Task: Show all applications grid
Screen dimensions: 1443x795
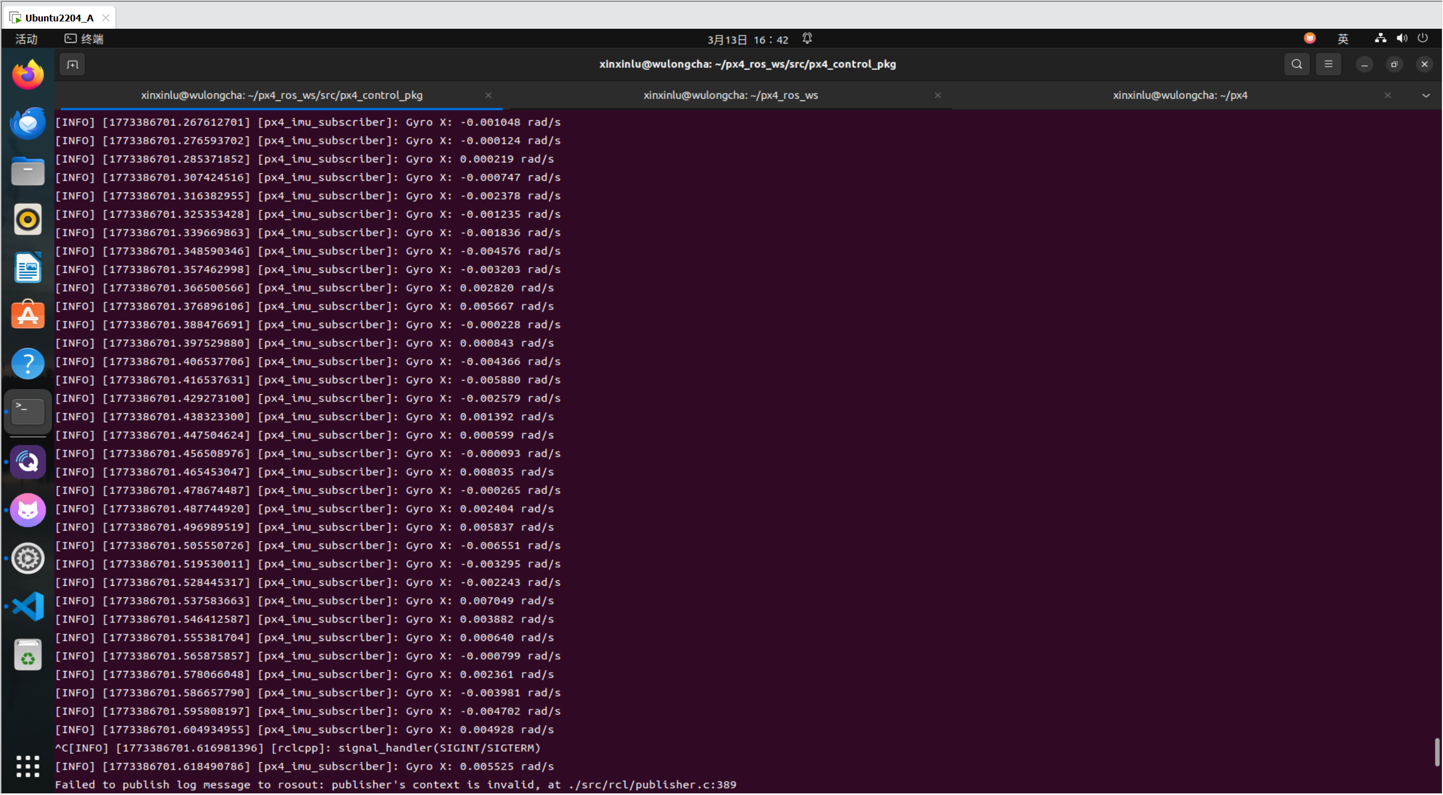Action: coord(28,766)
